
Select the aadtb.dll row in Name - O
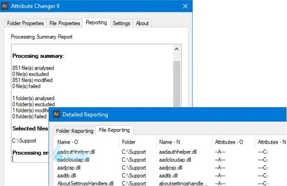[66, 175]
